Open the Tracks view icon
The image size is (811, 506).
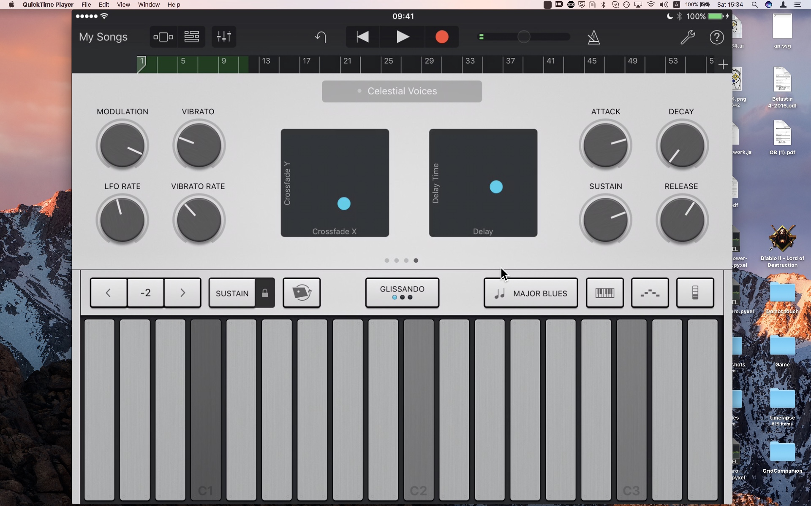point(191,37)
